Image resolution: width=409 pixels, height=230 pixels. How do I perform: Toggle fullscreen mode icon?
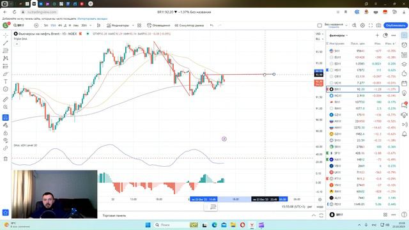[371, 26]
